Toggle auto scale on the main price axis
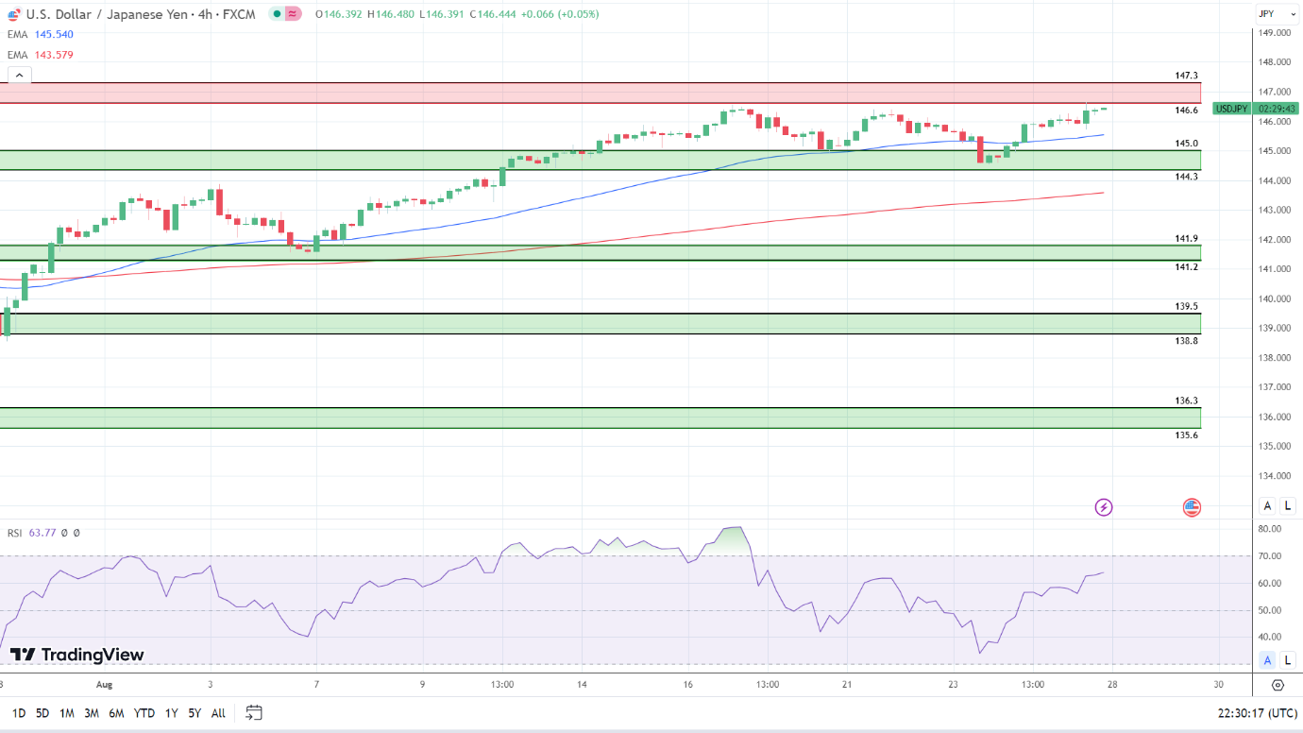The image size is (1303, 733). pyautogui.click(x=1267, y=505)
